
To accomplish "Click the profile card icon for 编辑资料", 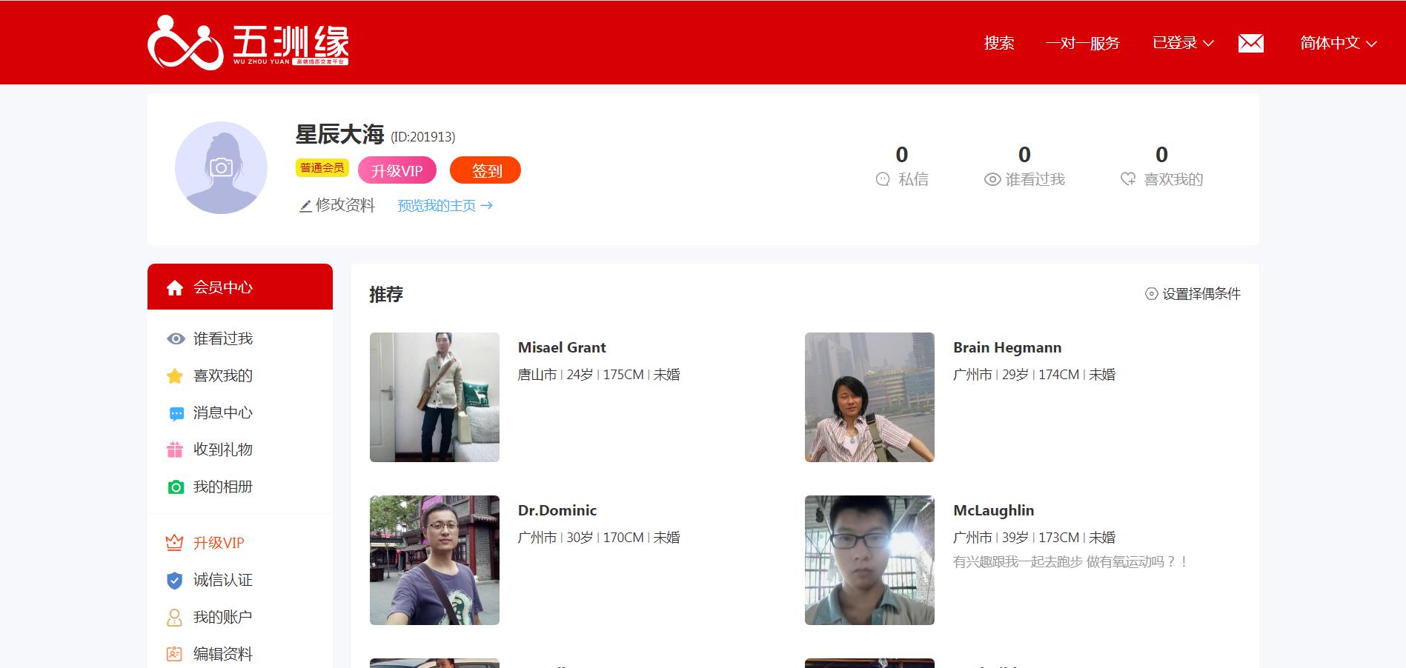I will (x=174, y=654).
